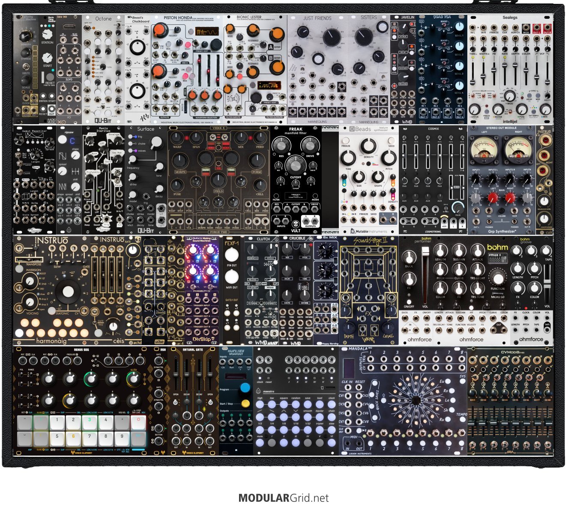
Task: Tap the SEED button on Beads
Action: (391, 140)
